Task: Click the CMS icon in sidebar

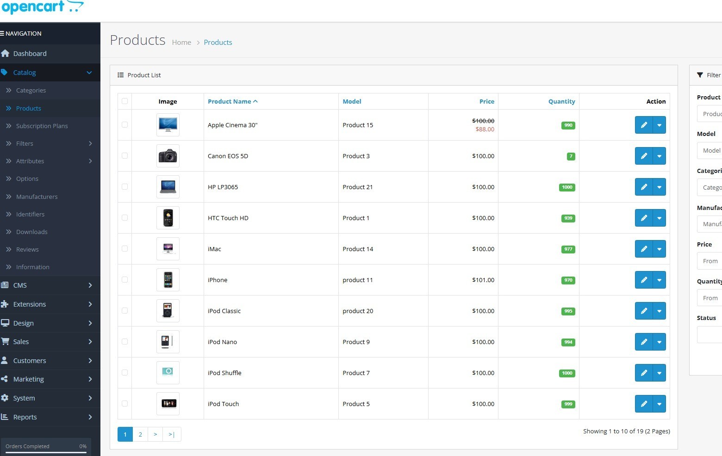Action: pyautogui.click(x=5, y=285)
